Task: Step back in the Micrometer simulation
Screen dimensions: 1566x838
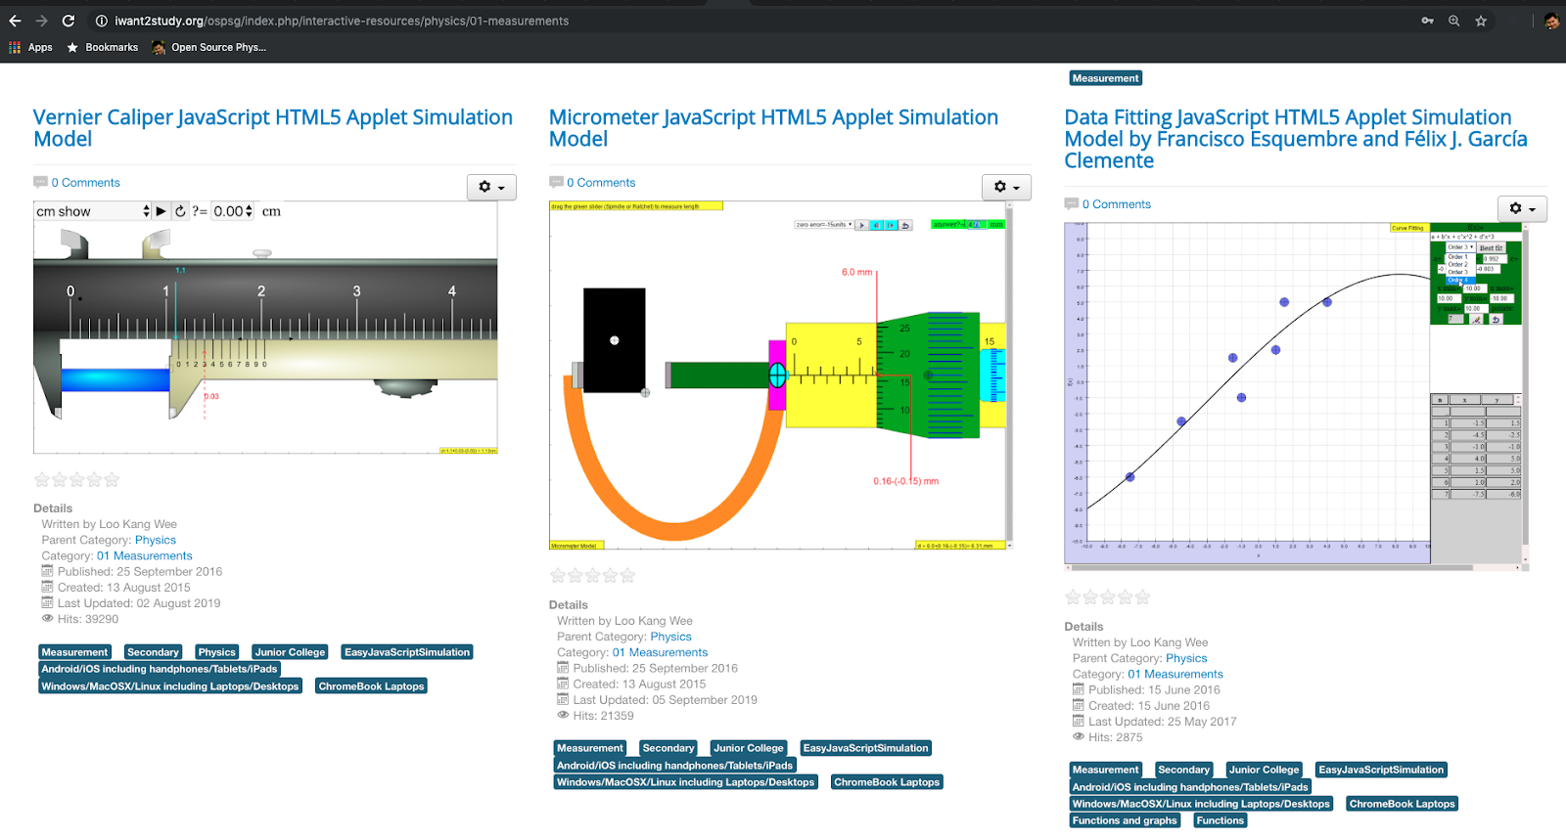Action: pyautogui.click(x=877, y=225)
